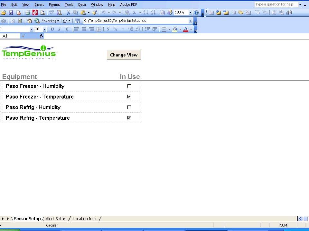The width and height of the screenshot is (309, 231).
Task: Click the Drawing toolbar icon
Action: (170, 13)
